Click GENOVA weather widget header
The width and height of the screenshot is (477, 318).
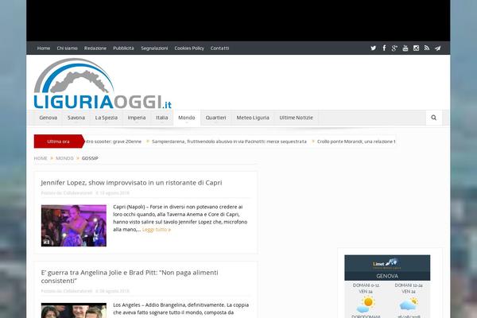click(x=387, y=276)
